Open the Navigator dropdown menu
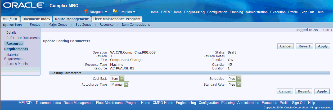 point(98,12)
